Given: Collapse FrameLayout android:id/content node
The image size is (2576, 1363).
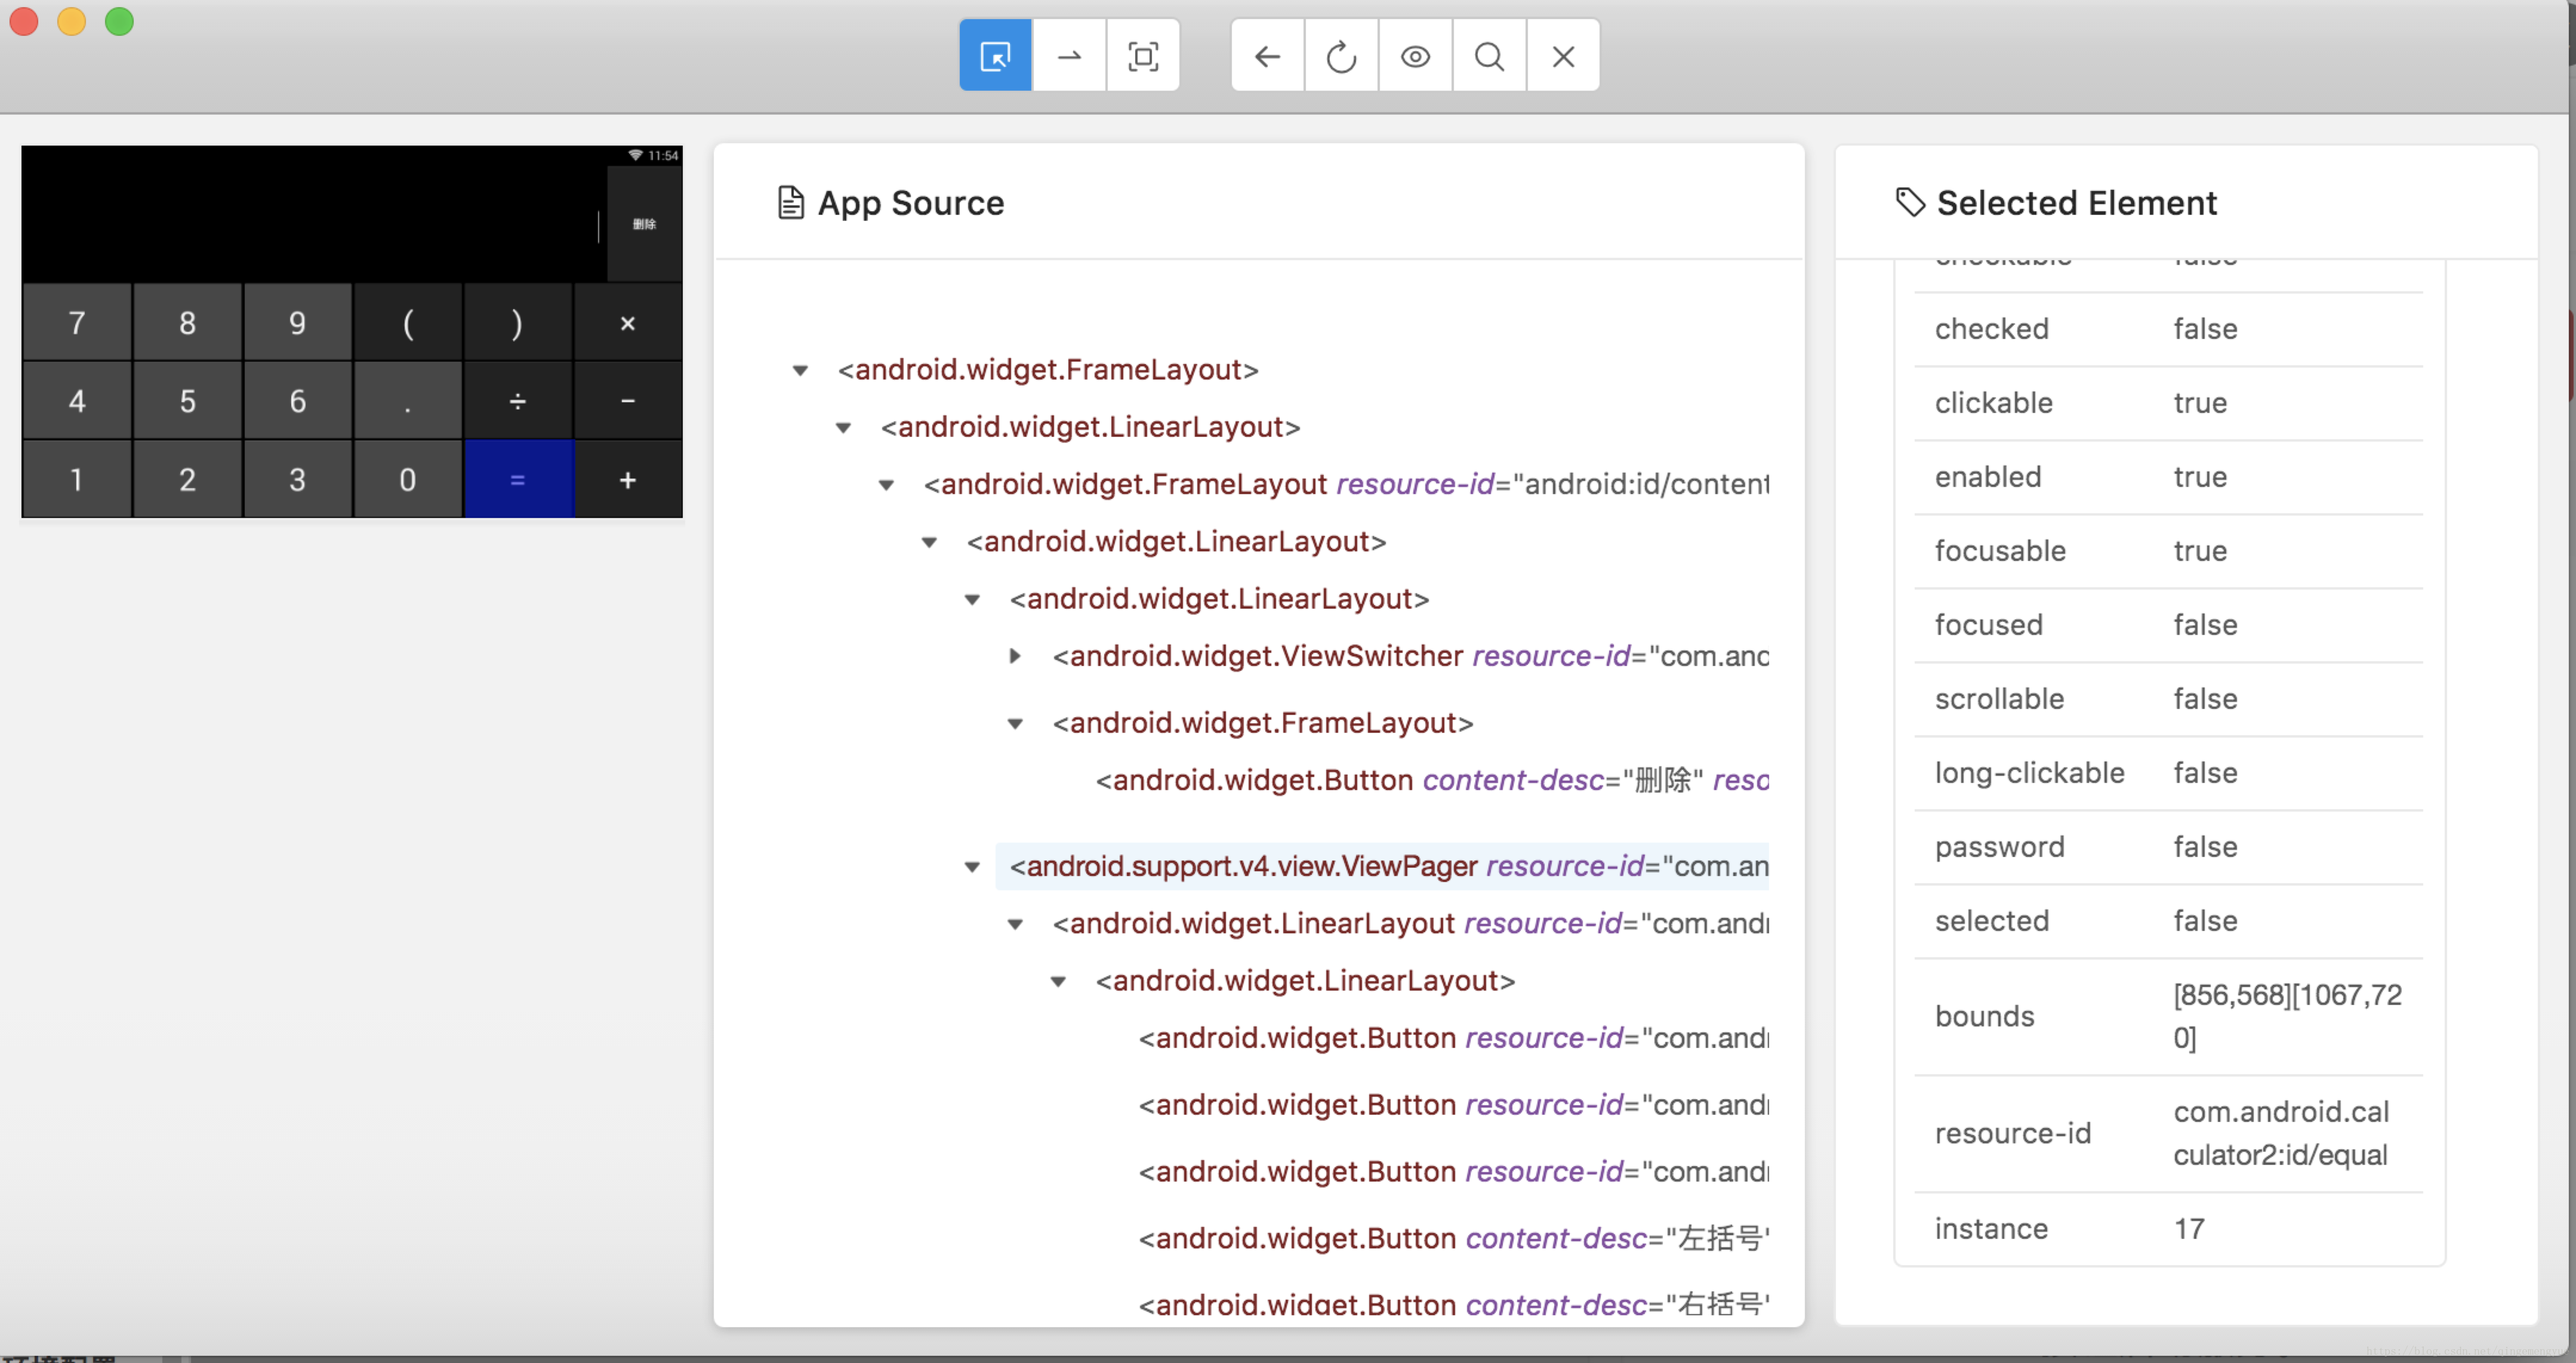Looking at the screenshot, I should click(886, 485).
